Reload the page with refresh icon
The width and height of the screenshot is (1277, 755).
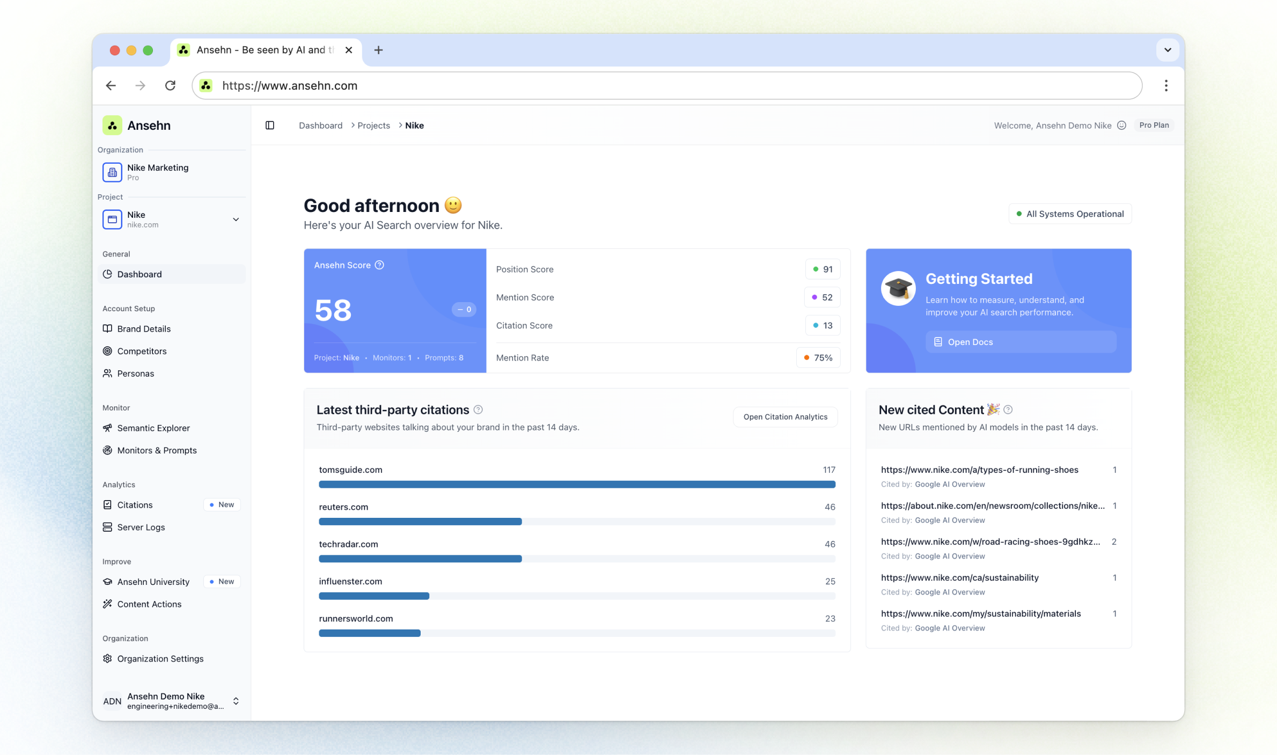[170, 86]
